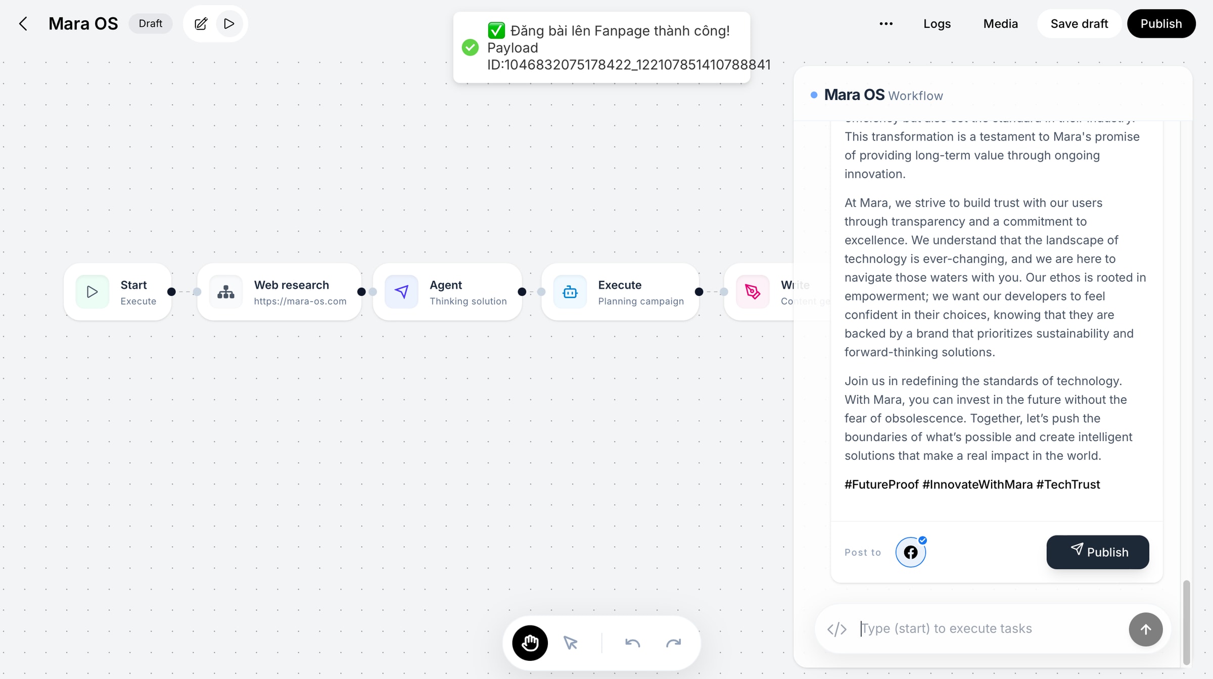Run workflow with the top play icon
Image resolution: width=1213 pixels, height=679 pixels.
tap(229, 24)
